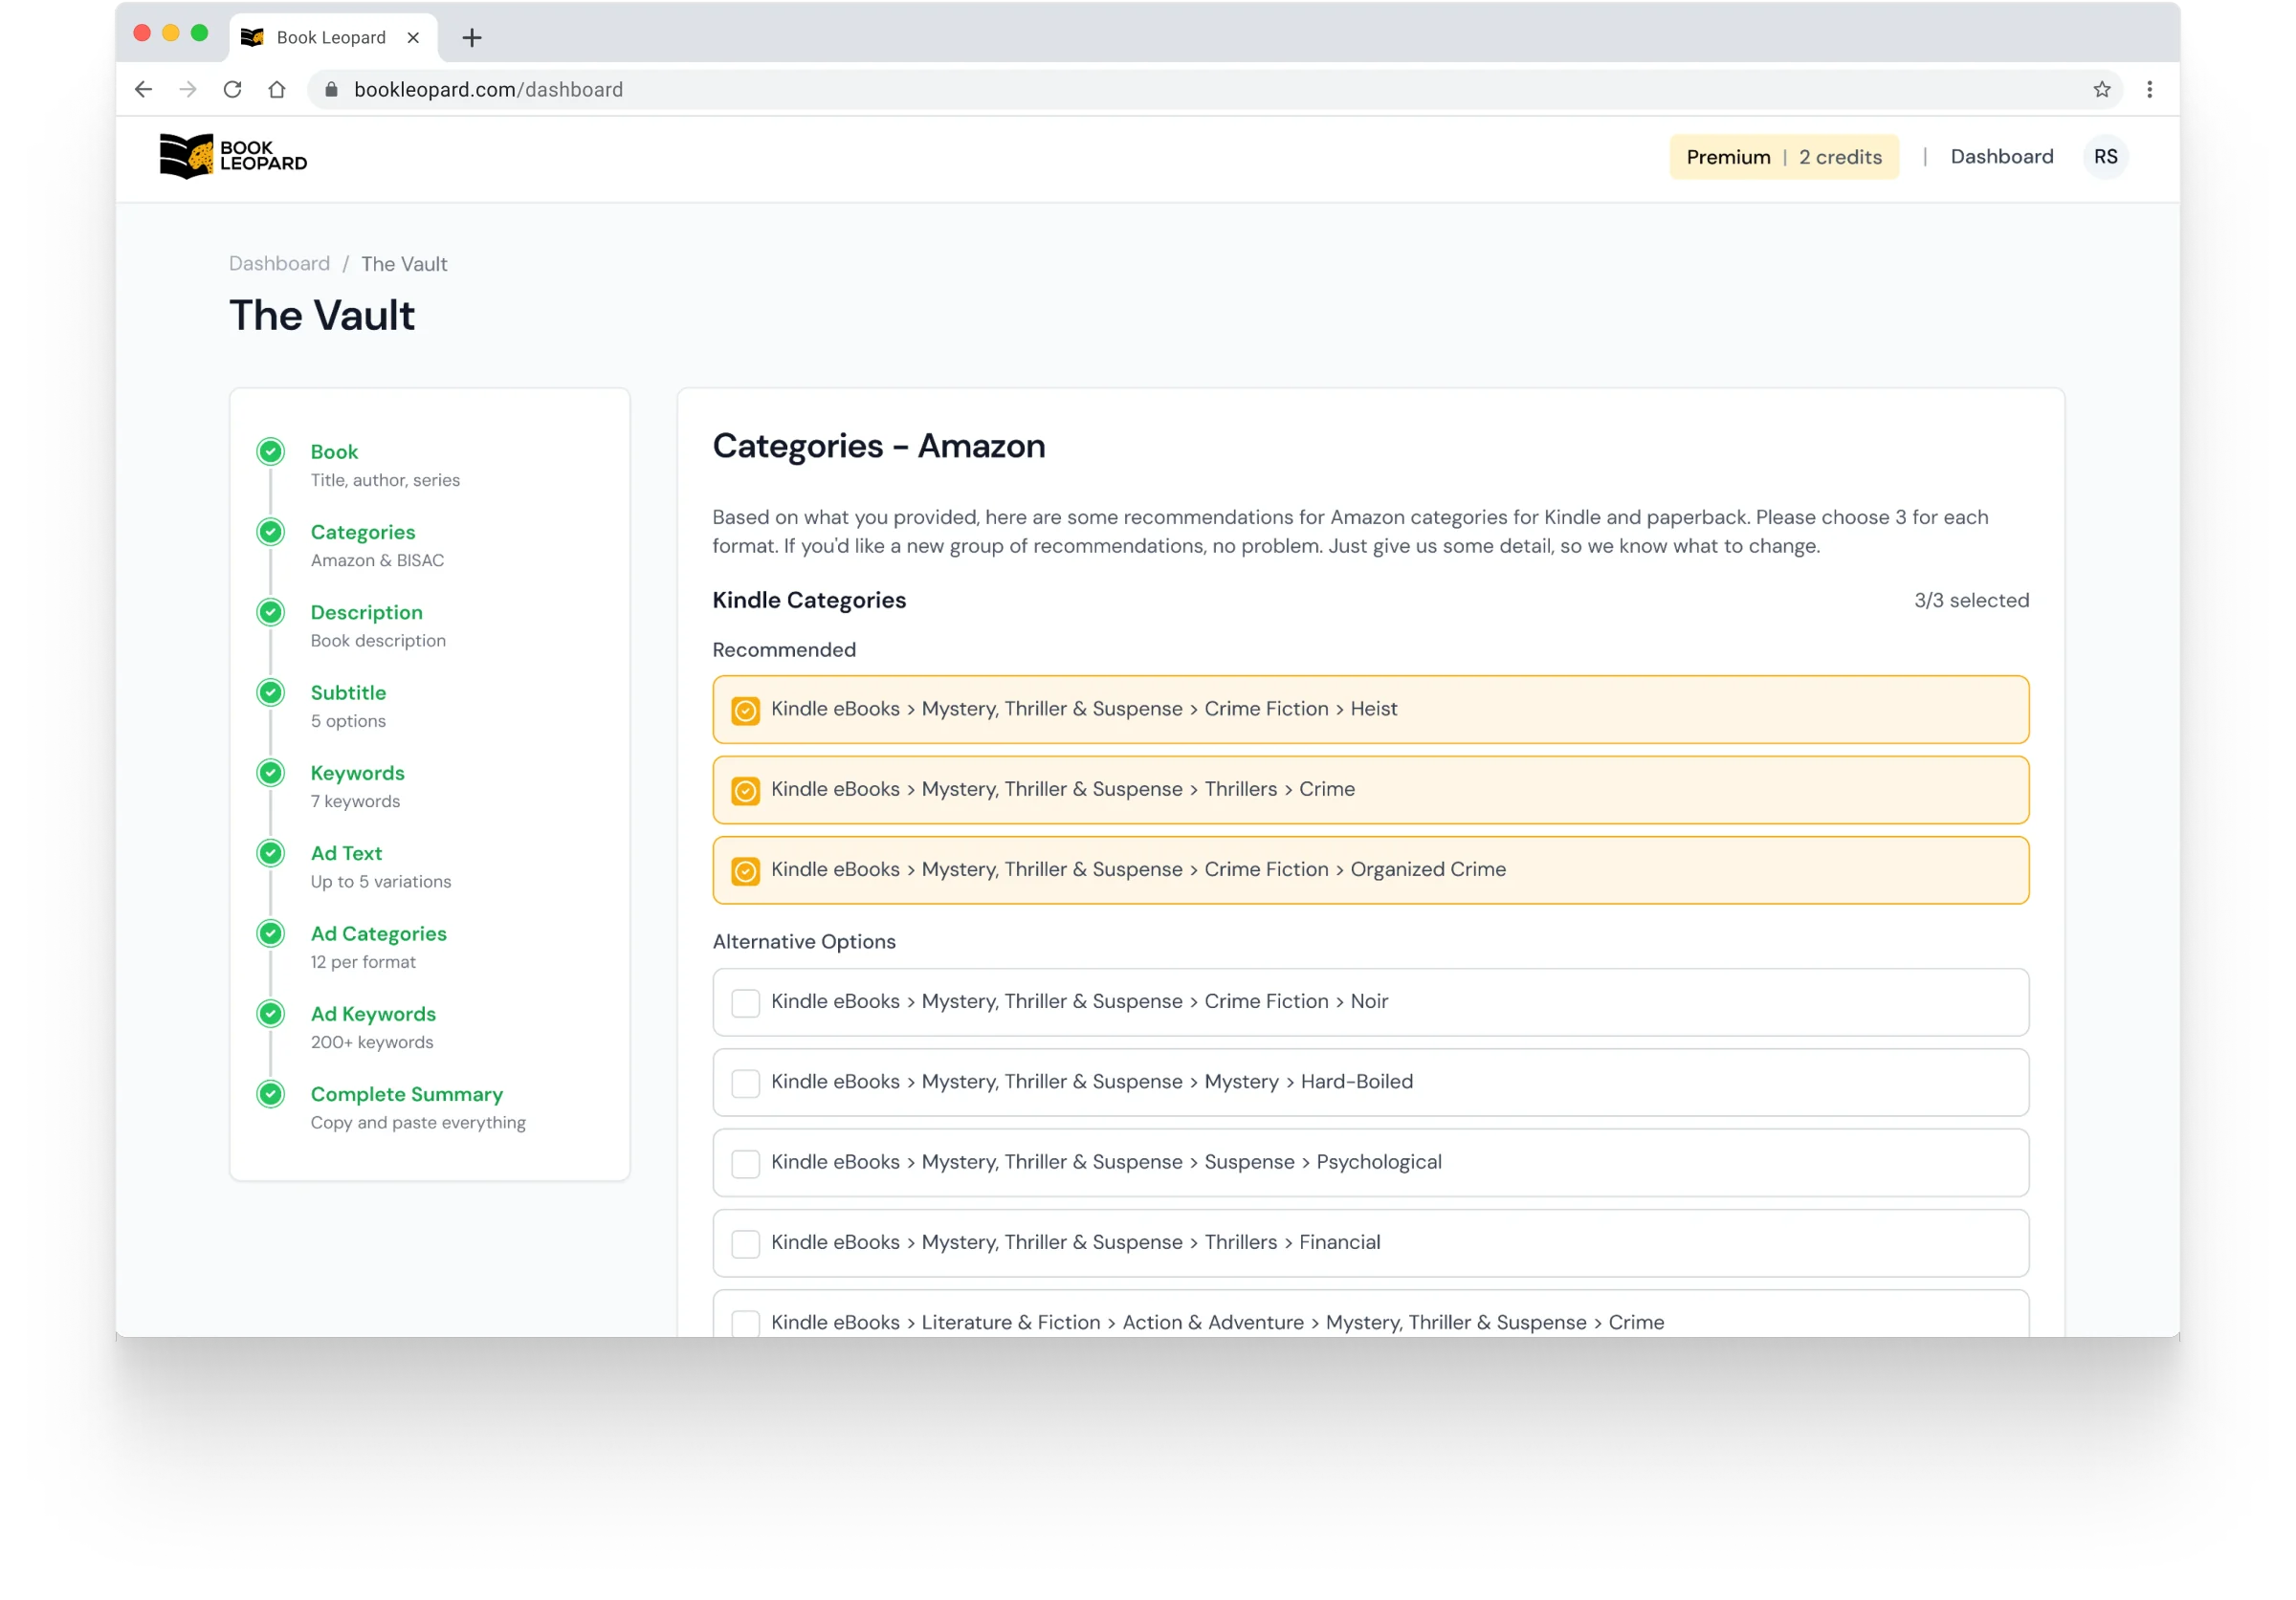The image size is (2296, 1600).
Task: Click the green check icon beside Categories step
Action: point(270,532)
